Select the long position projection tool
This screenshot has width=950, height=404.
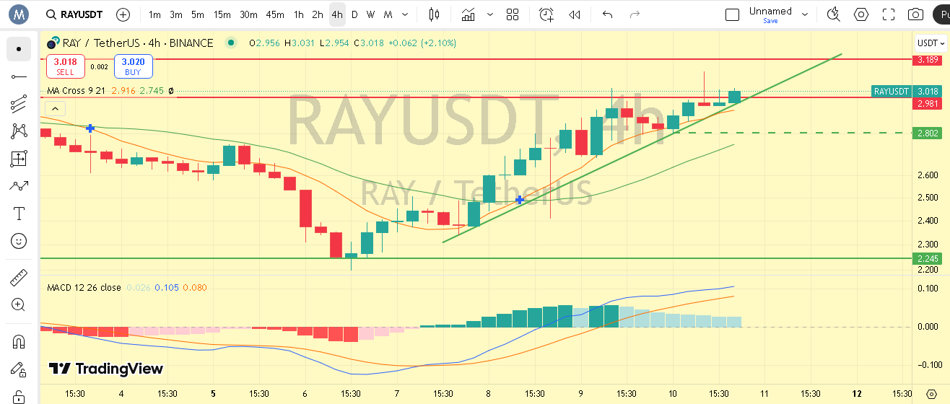point(19,159)
